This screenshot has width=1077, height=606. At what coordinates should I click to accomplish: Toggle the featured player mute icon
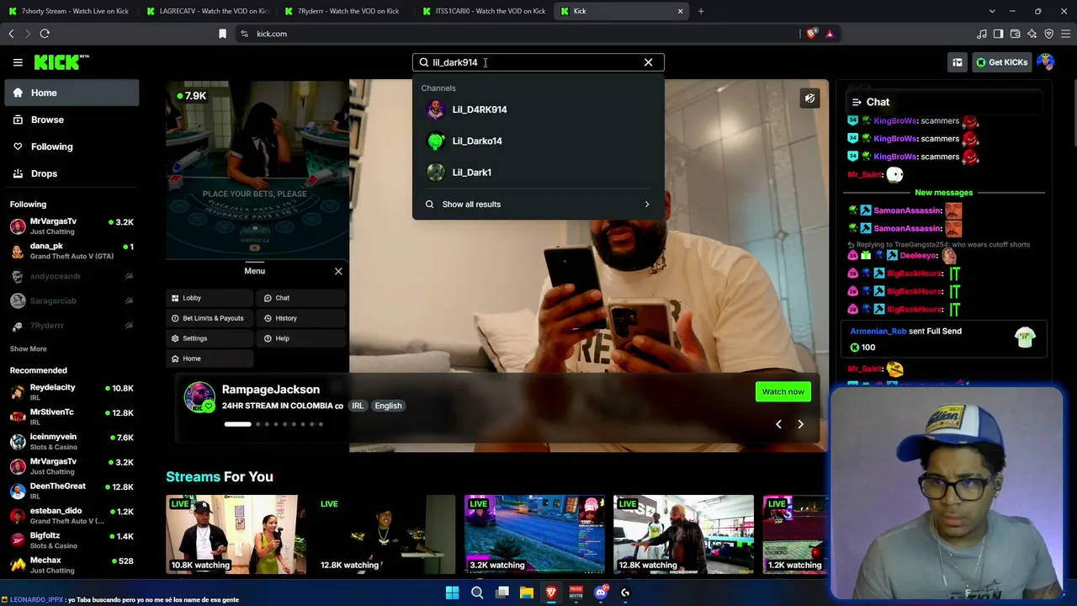pyautogui.click(x=809, y=98)
